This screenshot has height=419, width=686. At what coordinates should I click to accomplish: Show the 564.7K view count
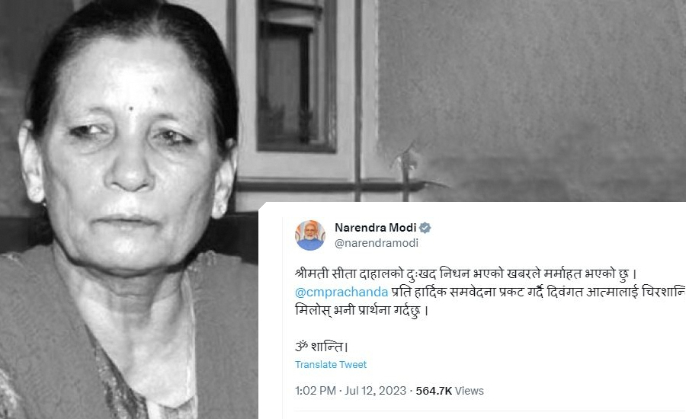[x=434, y=391]
